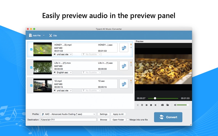
Task: Click the output format icon for 12.mp4
Action: click(x=124, y=84)
